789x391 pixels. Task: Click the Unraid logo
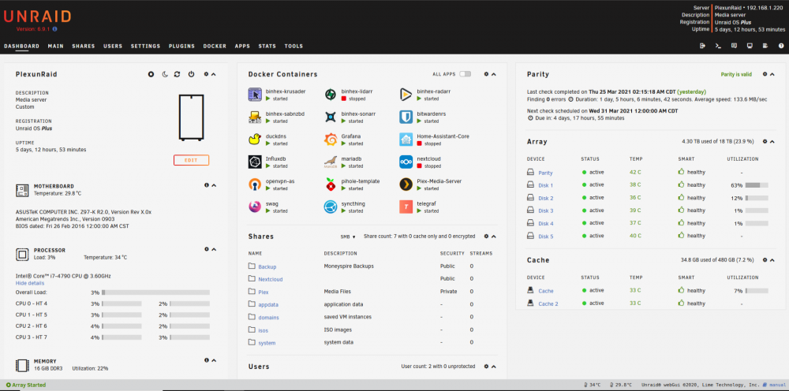point(38,16)
